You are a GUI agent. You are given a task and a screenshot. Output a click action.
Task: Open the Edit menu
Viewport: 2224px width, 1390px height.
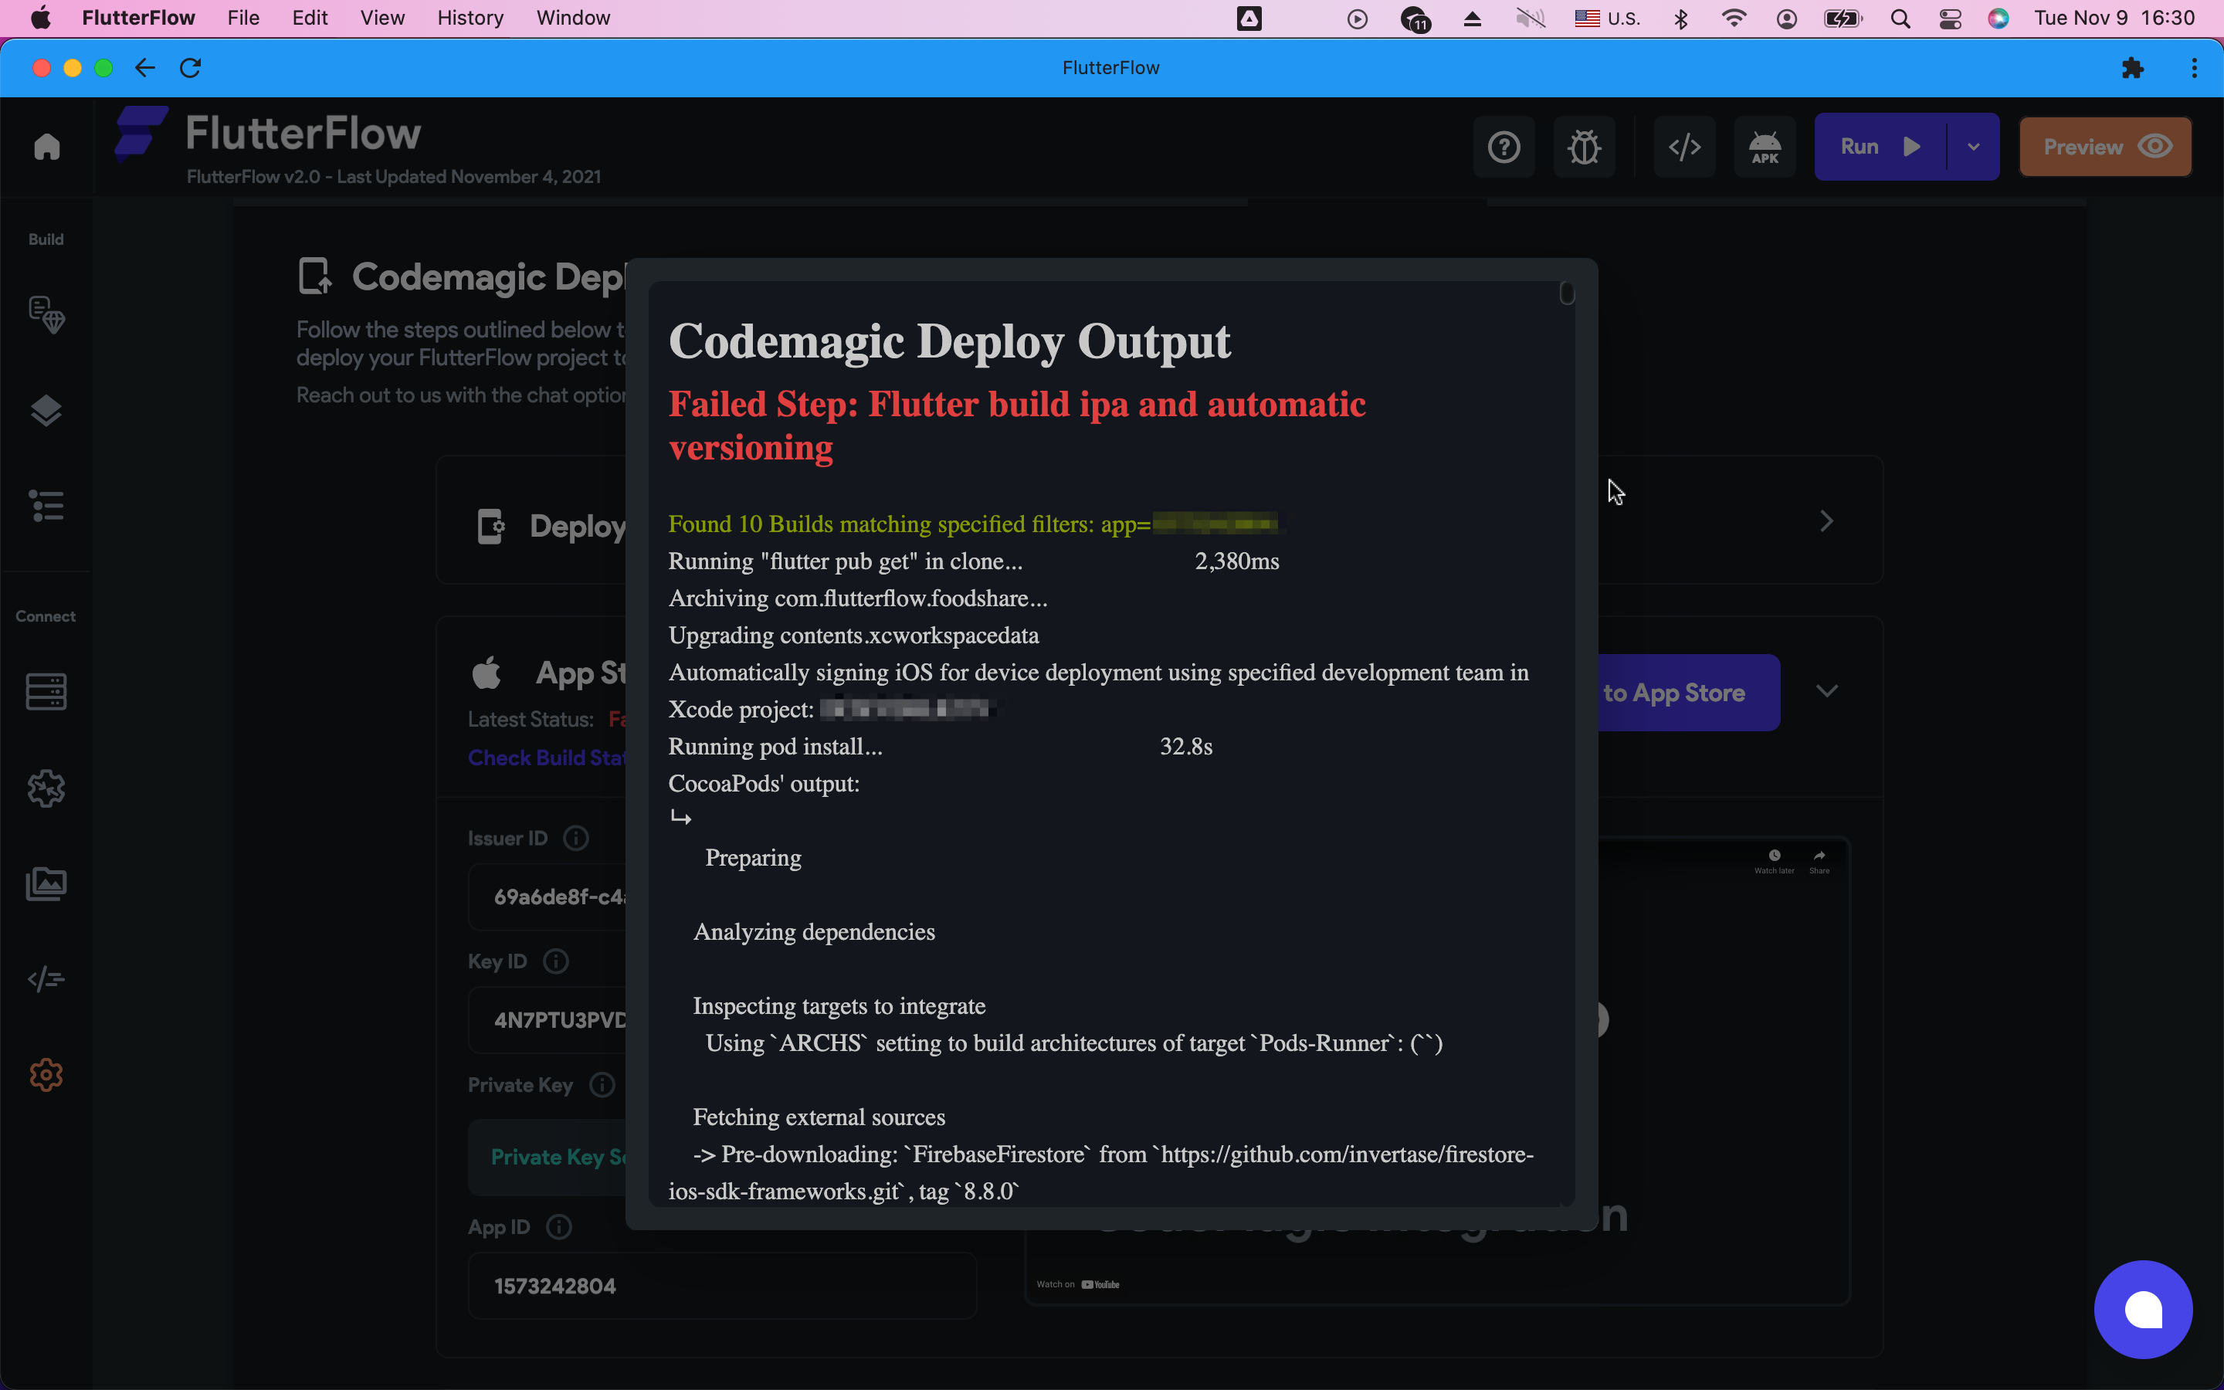[x=310, y=19]
